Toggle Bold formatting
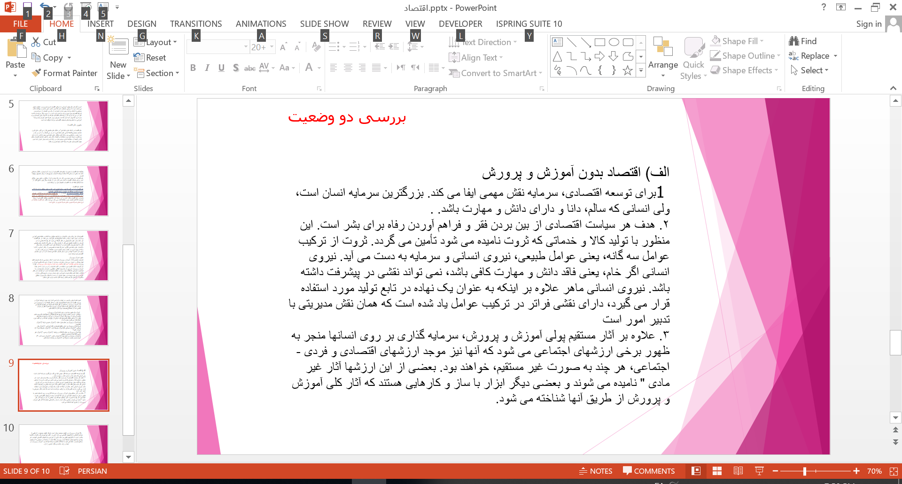Viewport: 902px width, 484px height. click(193, 68)
